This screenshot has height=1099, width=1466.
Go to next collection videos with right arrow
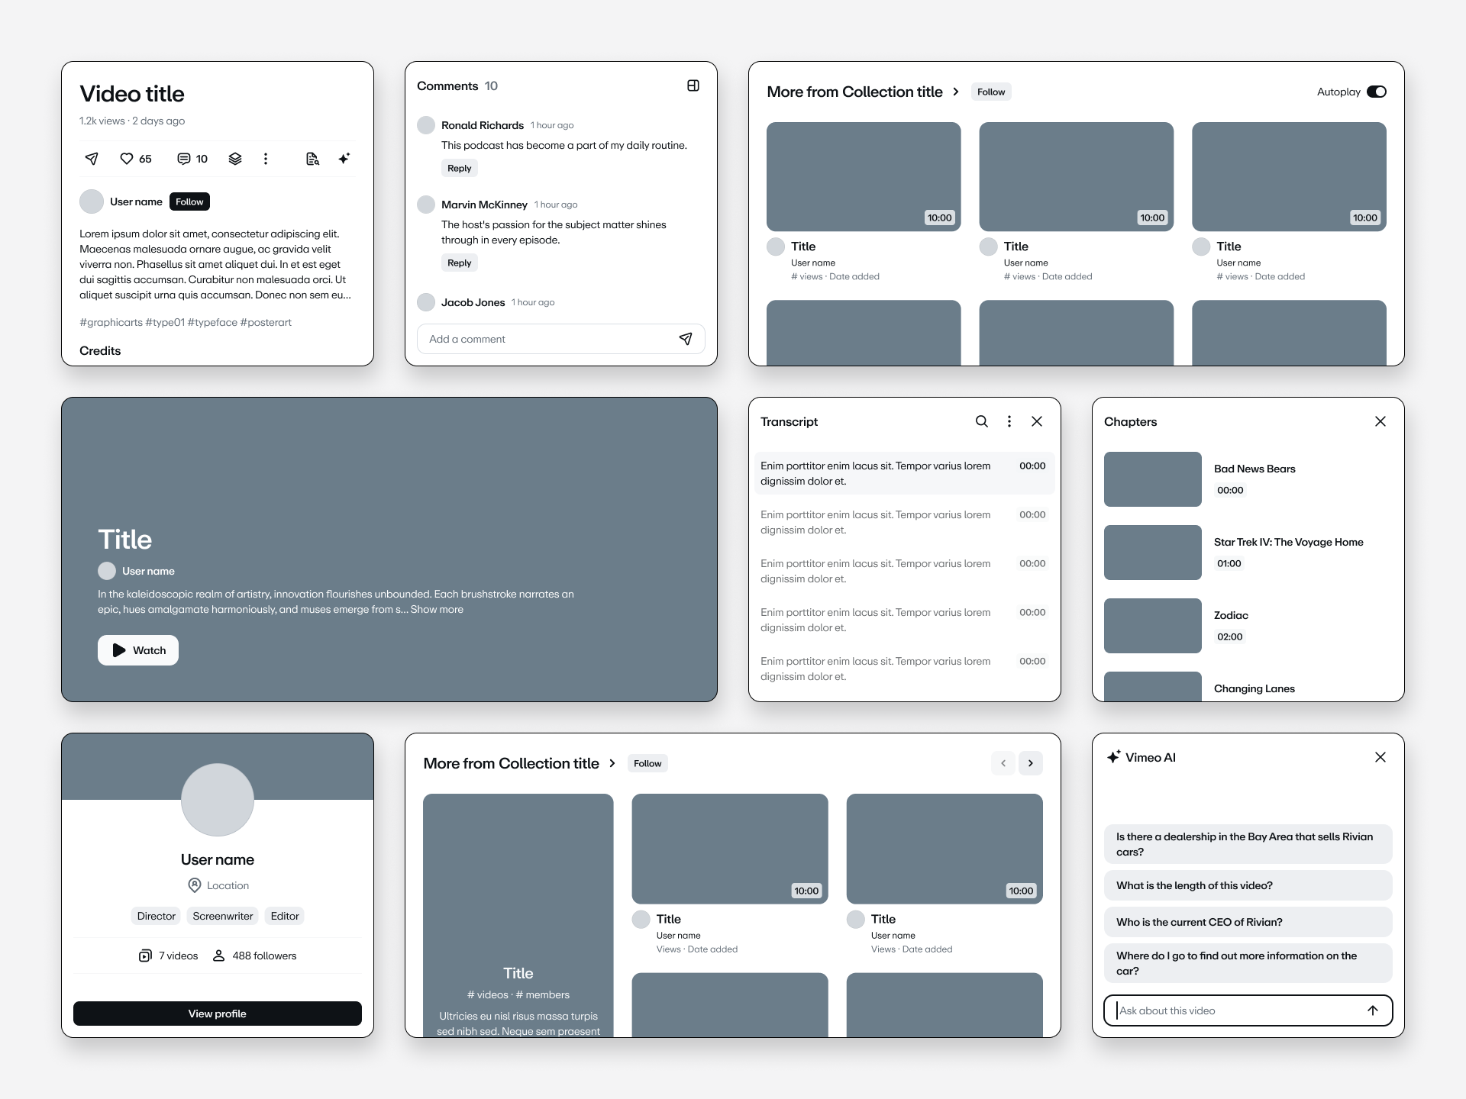1031,763
